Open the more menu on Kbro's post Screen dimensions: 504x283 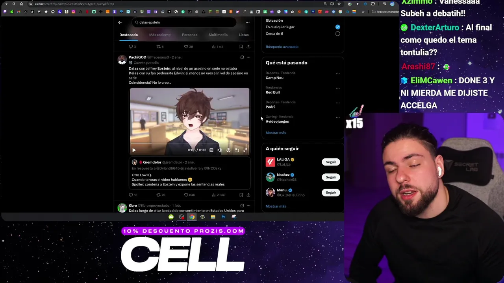[248, 206]
